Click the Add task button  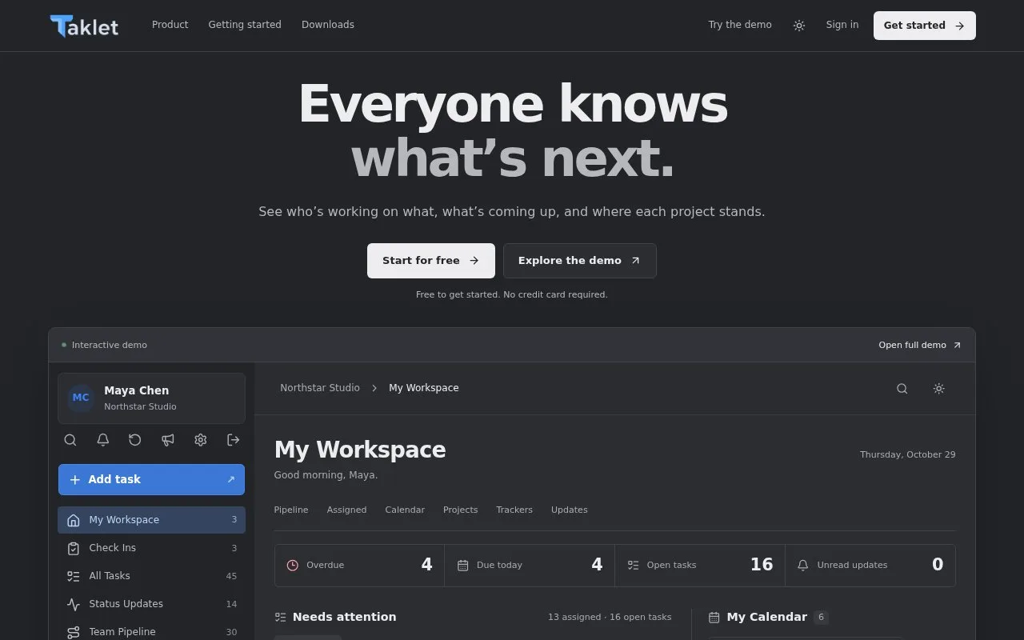pyautogui.click(x=151, y=479)
